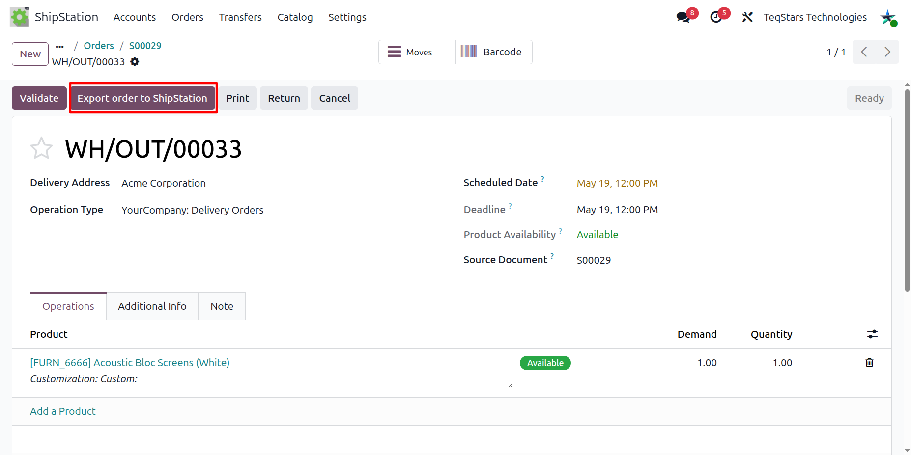Click the breadcrumb ellipsis icon
Image resolution: width=911 pixels, height=455 pixels.
(60, 47)
